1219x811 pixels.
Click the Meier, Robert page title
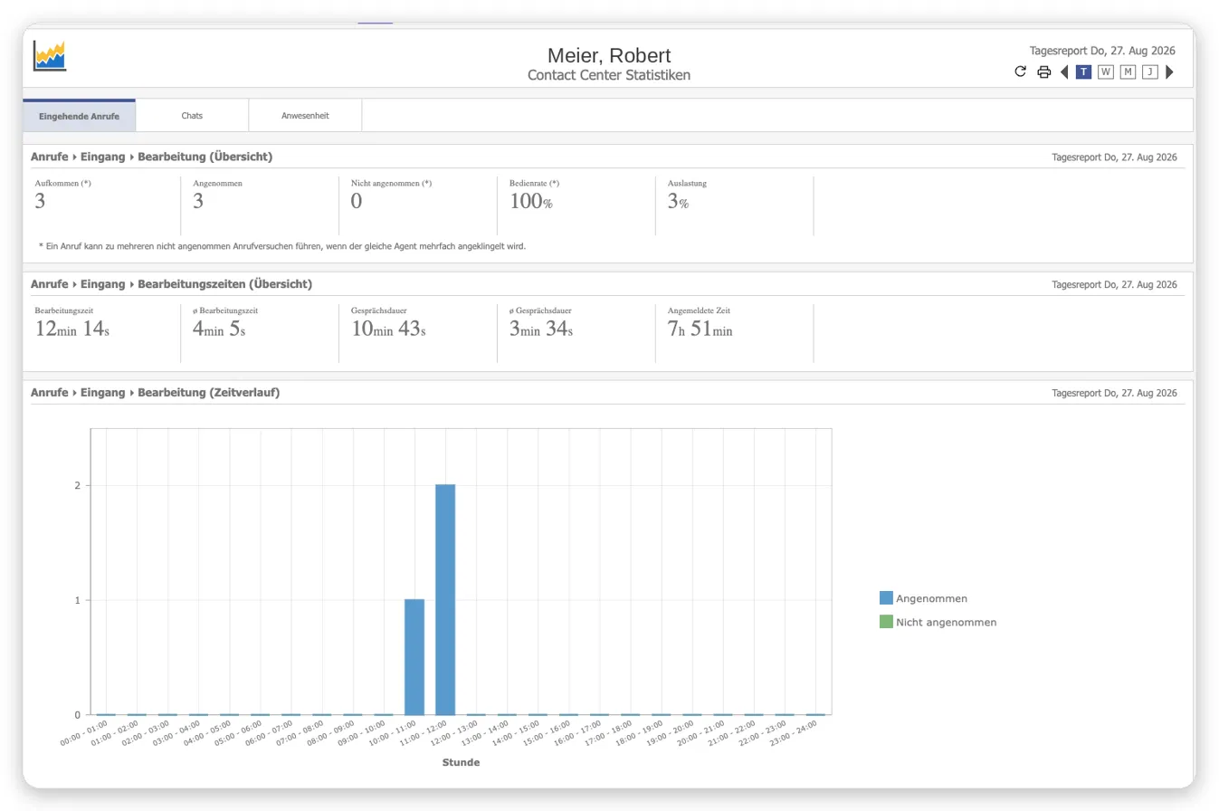tap(609, 55)
